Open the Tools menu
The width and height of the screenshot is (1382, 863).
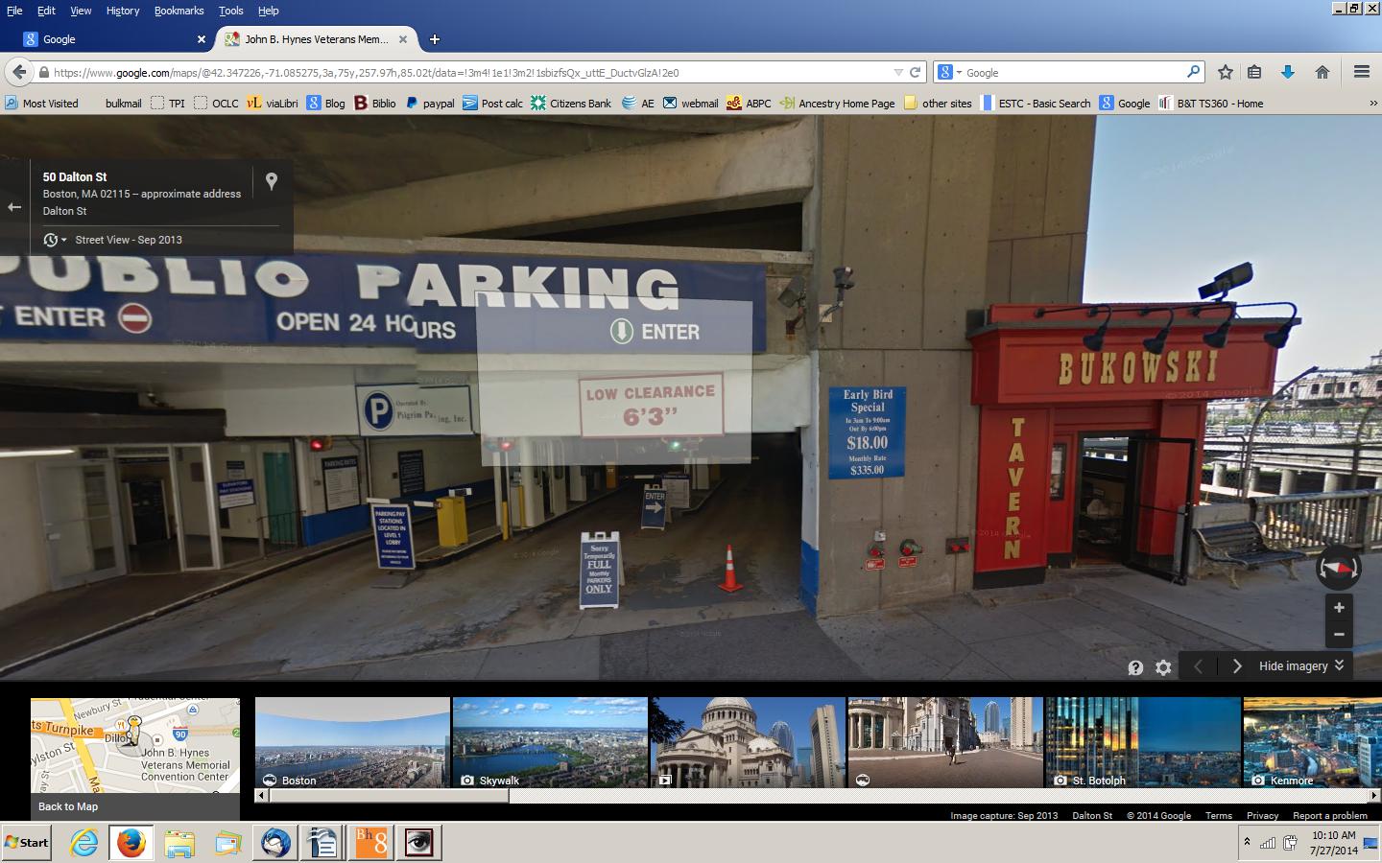click(230, 11)
